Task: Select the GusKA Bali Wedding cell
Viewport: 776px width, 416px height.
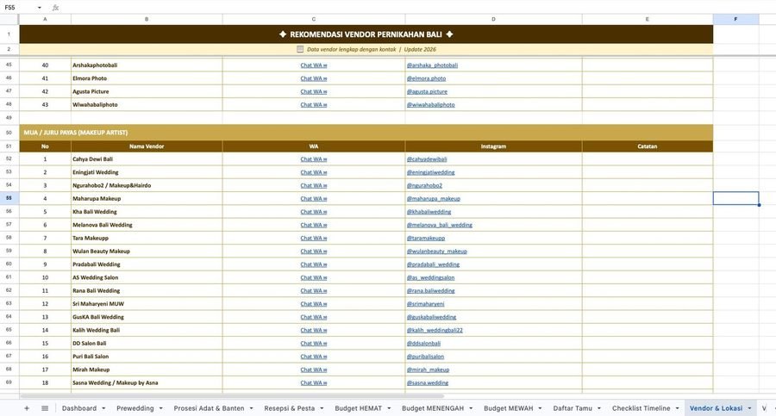Action: (147, 317)
